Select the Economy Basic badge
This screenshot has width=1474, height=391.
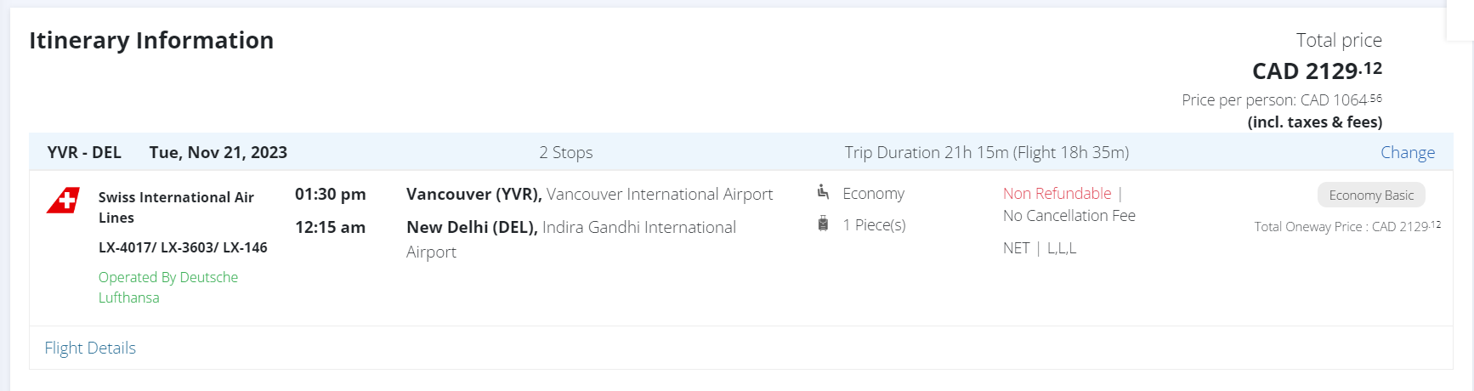(1370, 195)
